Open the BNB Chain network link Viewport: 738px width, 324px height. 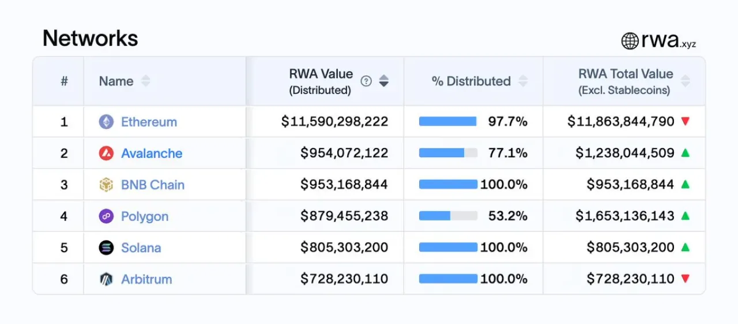point(153,185)
